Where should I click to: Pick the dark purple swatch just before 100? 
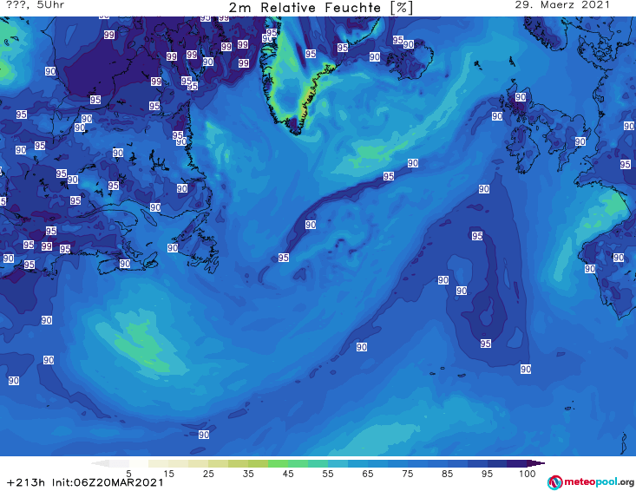click(x=517, y=463)
